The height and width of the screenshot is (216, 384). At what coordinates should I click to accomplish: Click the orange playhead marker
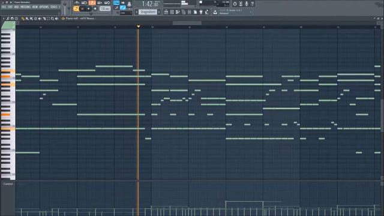pos(139,26)
